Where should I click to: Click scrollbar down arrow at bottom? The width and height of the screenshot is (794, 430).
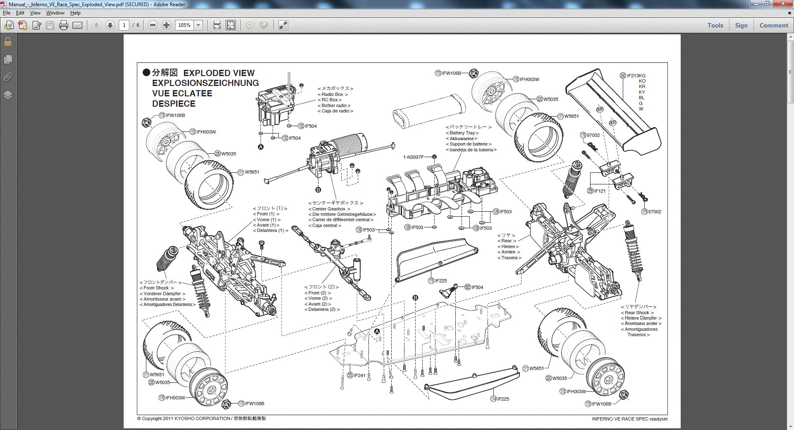click(x=790, y=426)
